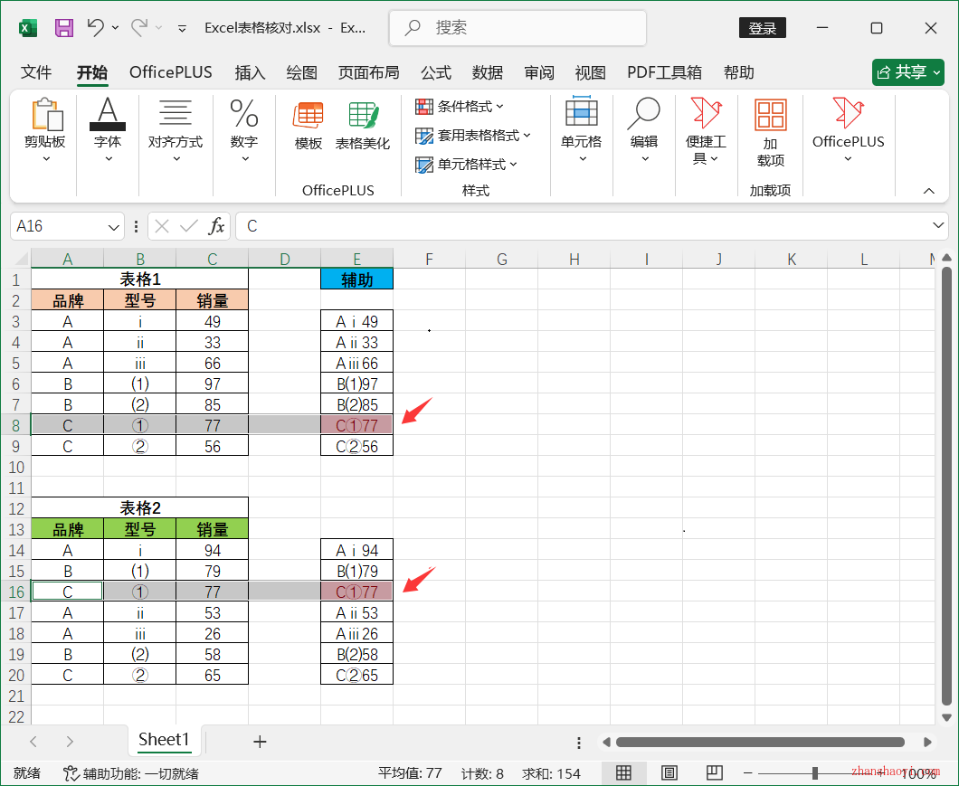Open the Alignment group icon
Viewport: 959px width, 786px height.
pyautogui.click(x=176, y=112)
